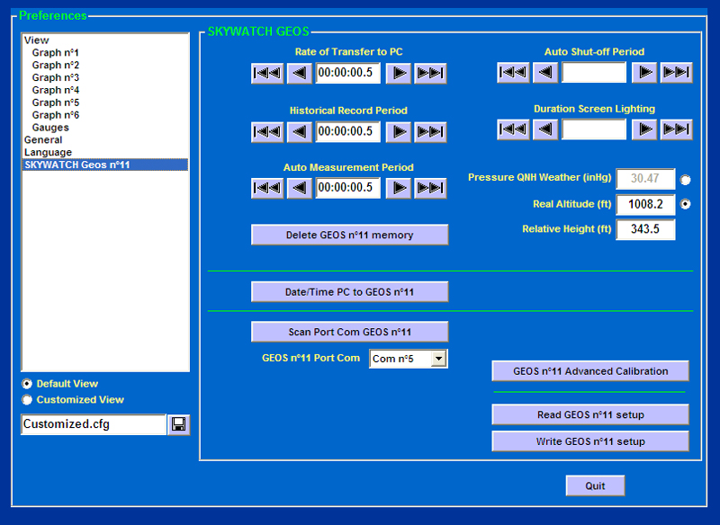Click Delete GEOS n°11 memory button
This screenshot has width=720, height=525.
click(x=349, y=235)
